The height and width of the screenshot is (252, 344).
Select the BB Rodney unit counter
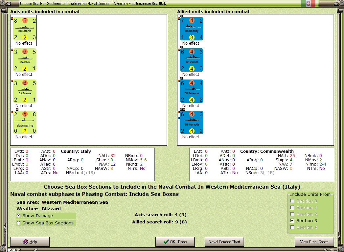click(x=192, y=29)
